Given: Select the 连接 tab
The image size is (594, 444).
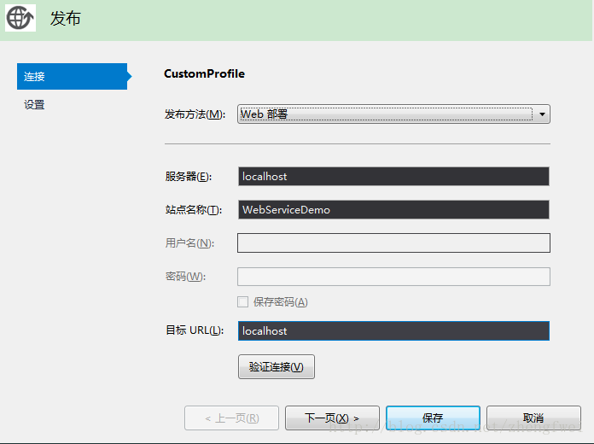Looking at the screenshot, I should point(72,76).
